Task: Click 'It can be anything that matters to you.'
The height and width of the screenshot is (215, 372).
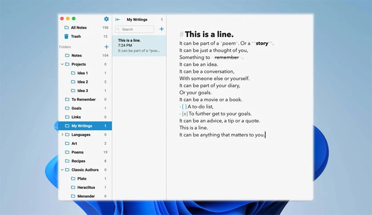Action: coord(222,135)
